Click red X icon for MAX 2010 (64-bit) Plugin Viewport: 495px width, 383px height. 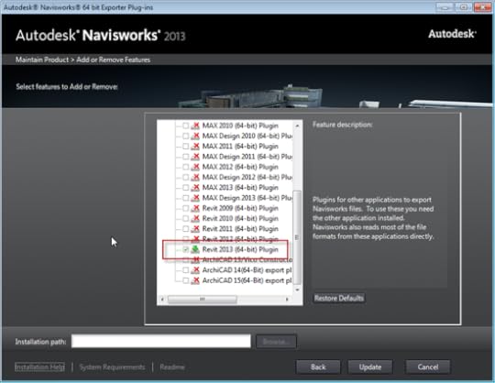(195, 126)
